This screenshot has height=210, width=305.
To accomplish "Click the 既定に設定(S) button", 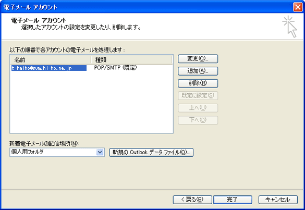I will pos(198,95).
